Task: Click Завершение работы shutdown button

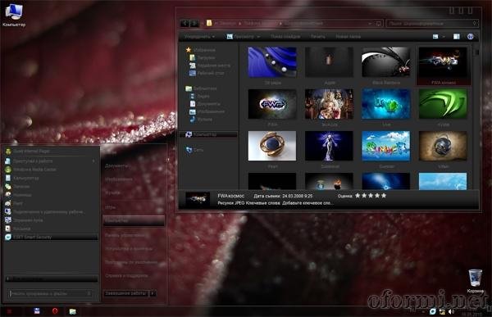Action: [125, 293]
